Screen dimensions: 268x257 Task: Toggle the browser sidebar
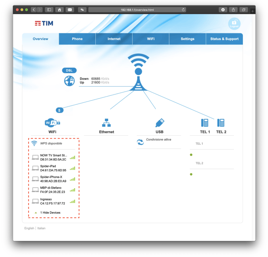coord(49,10)
